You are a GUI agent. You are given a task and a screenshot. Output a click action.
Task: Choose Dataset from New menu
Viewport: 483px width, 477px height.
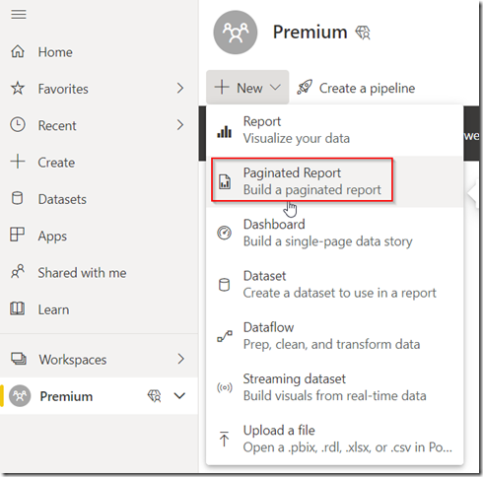click(x=334, y=285)
